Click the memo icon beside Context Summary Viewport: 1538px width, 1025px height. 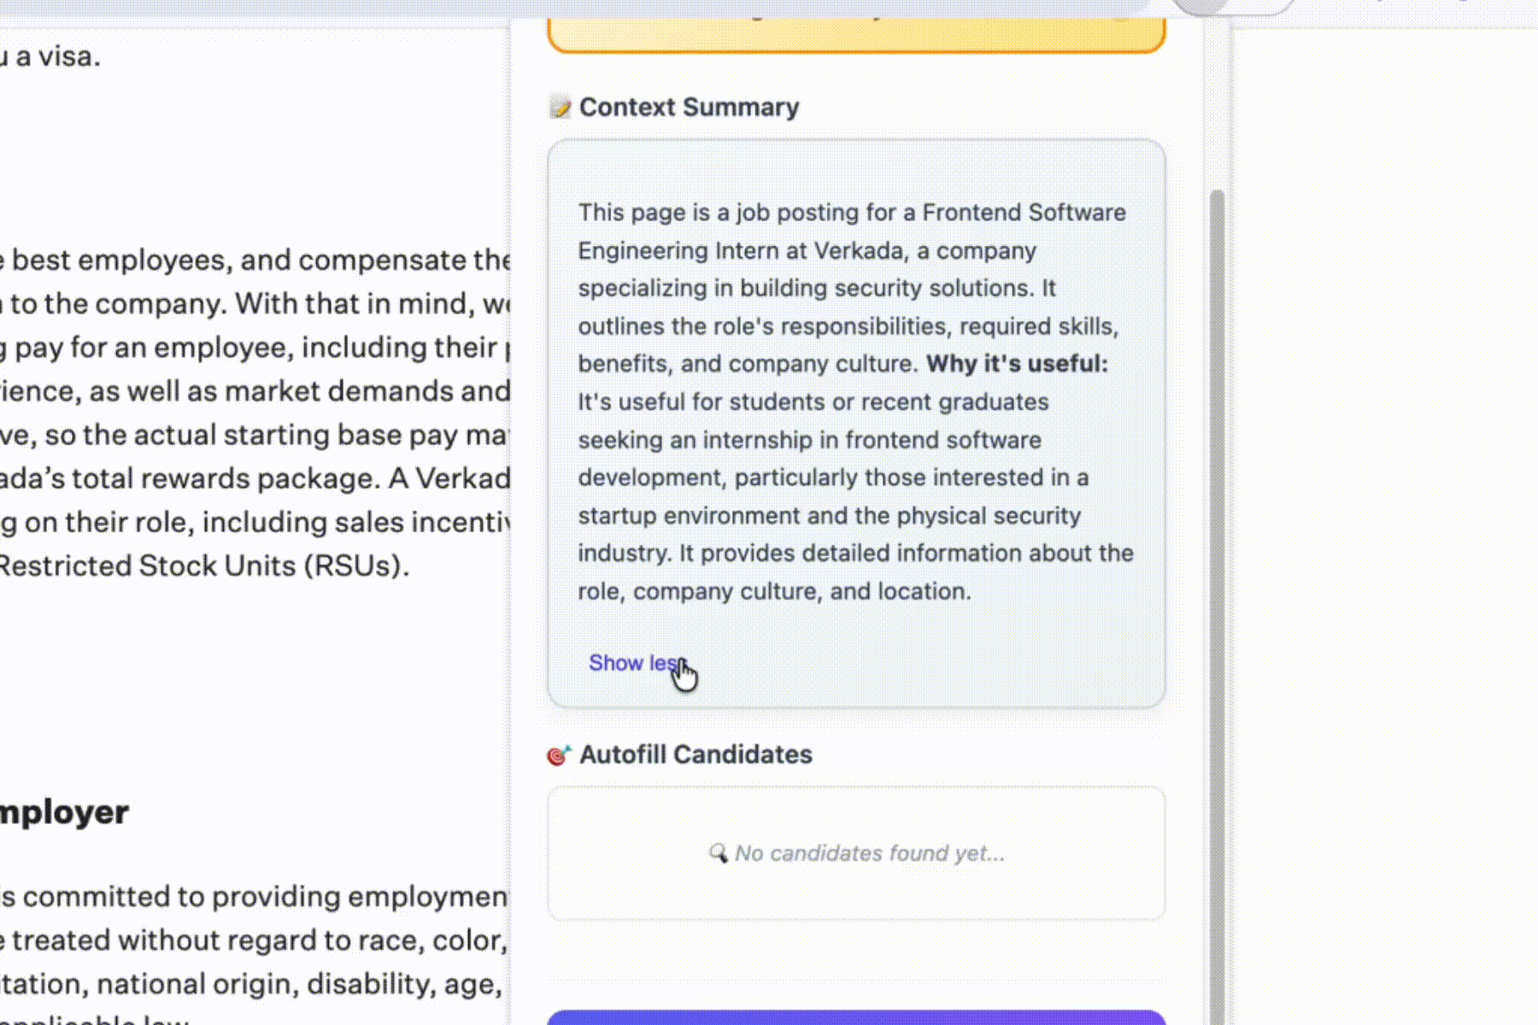560,108
